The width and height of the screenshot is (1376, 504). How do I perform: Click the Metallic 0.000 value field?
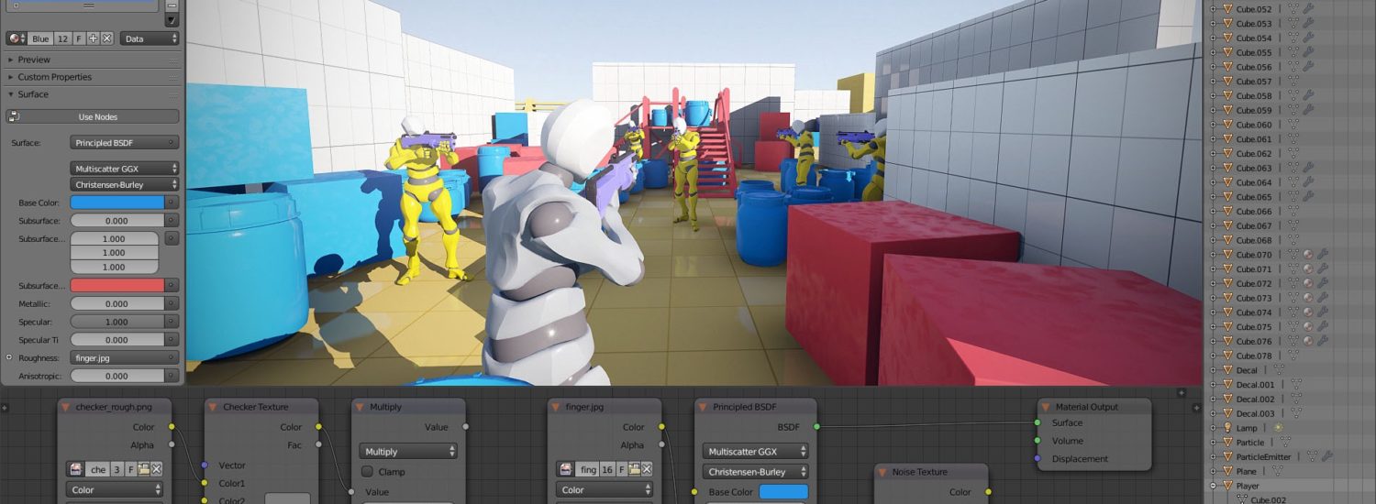117,303
